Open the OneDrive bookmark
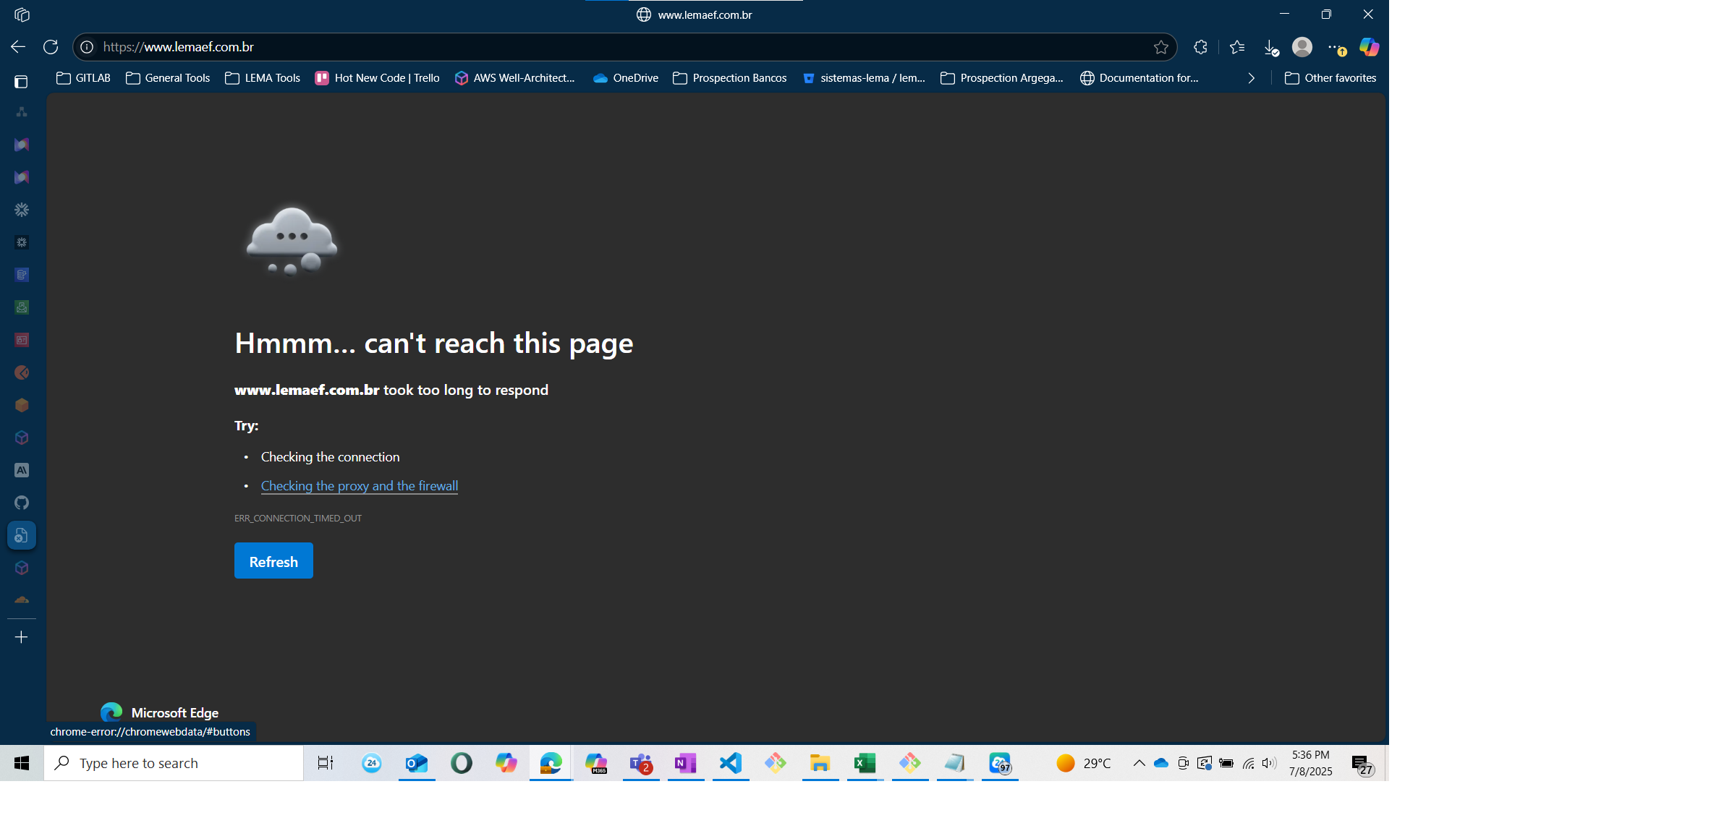Viewport: 1732px width, 831px height. (x=626, y=78)
